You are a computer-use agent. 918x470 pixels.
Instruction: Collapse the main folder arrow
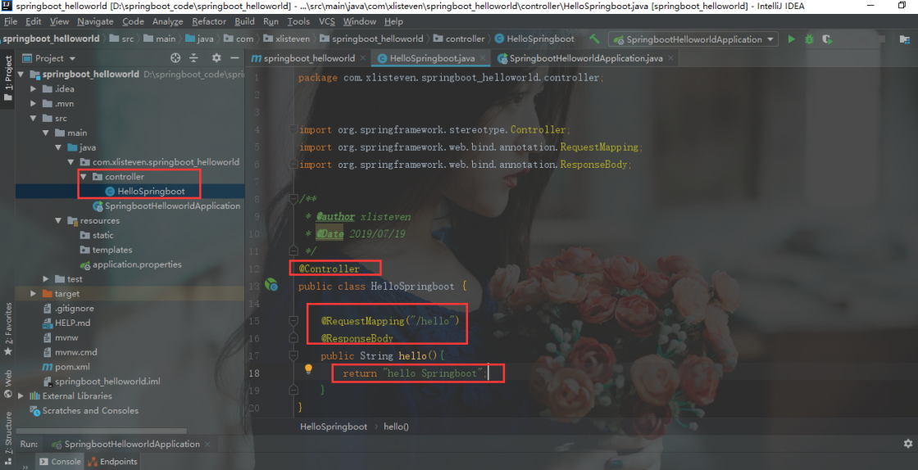pos(46,133)
